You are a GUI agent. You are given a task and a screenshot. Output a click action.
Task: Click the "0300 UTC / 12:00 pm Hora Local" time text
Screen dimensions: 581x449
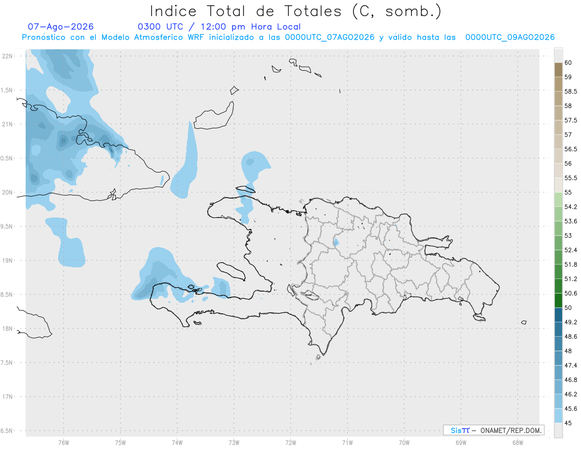[219, 27]
